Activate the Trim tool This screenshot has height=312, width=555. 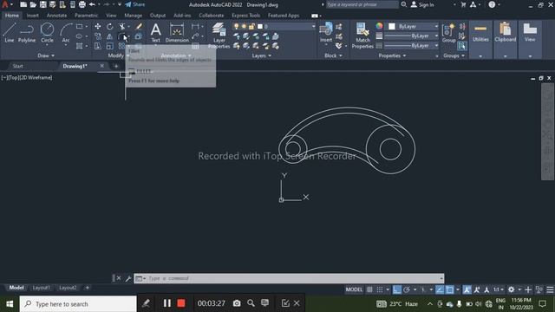coord(121,27)
